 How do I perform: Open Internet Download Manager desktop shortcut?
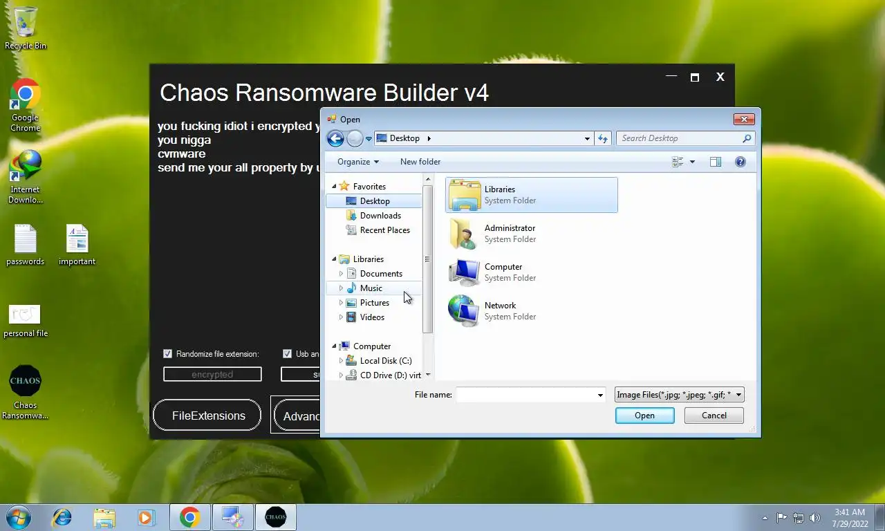point(26,177)
